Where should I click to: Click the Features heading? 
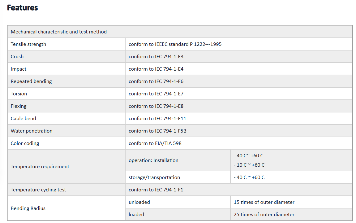23,8
